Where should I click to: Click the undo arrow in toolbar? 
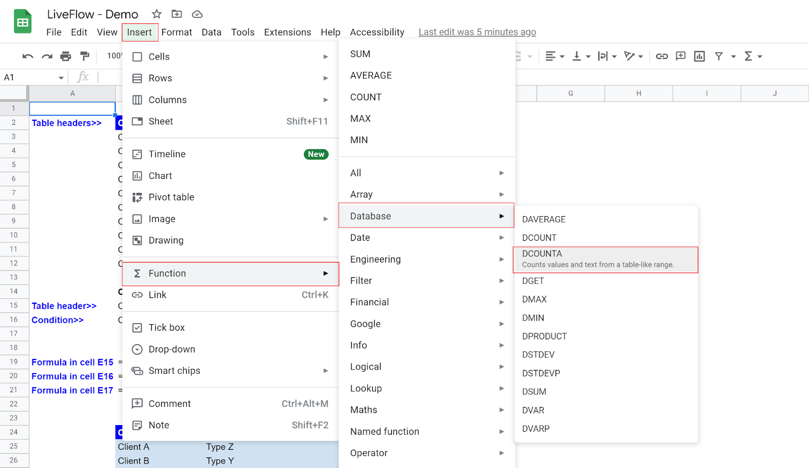point(28,56)
